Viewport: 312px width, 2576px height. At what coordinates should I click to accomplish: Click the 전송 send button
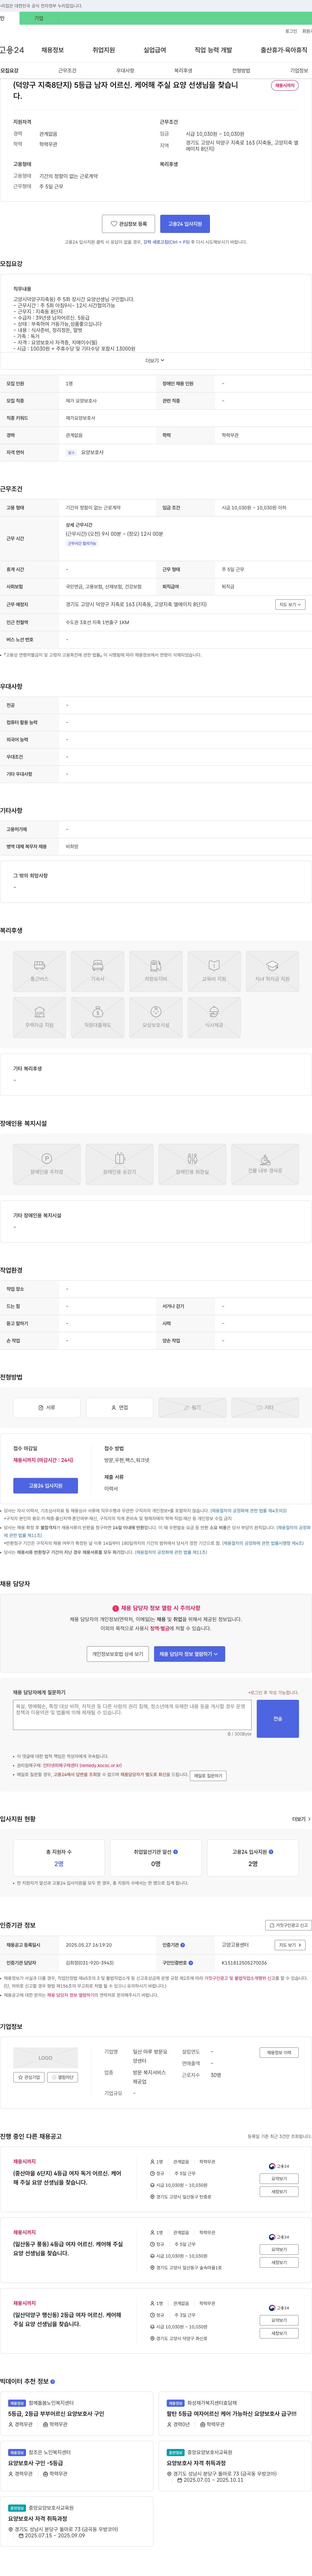pyautogui.click(x=278, y=1719)
